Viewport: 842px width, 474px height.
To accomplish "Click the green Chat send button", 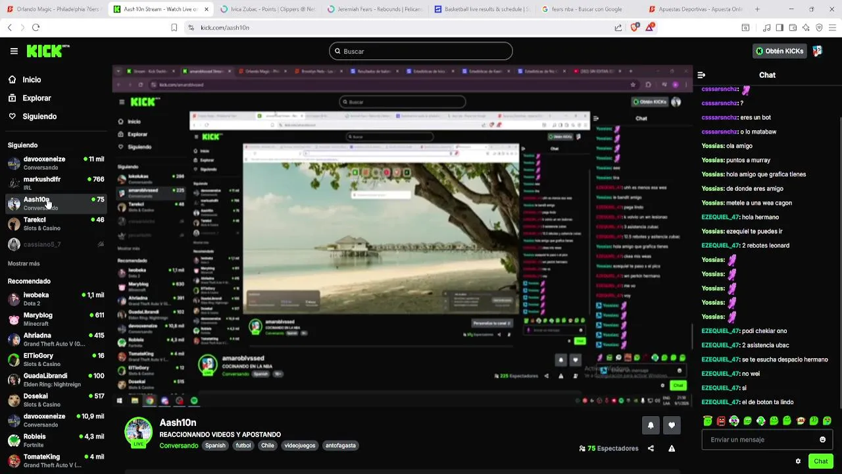I will click(820, 461).
